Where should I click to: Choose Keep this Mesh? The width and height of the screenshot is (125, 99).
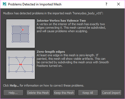point(64,93)
